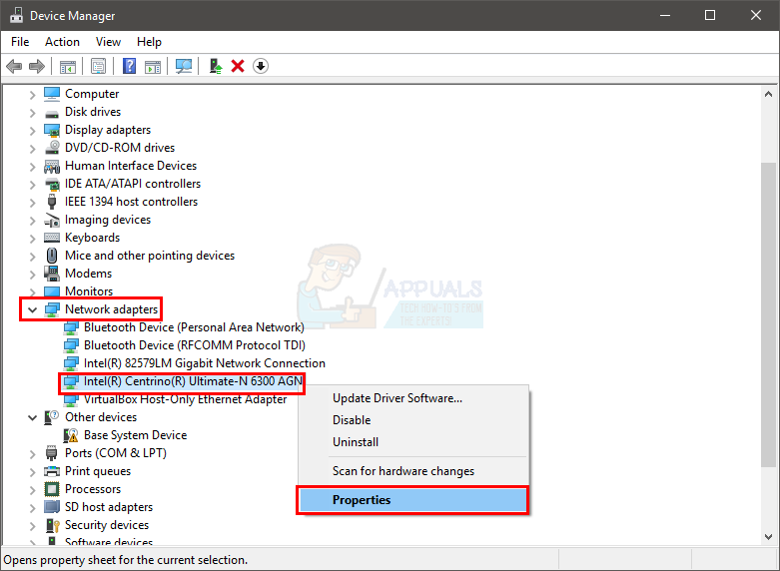The width and height of the screenshot is (780, 571).
Task: Click the Print queues printer icon
Action: (52, 471)
